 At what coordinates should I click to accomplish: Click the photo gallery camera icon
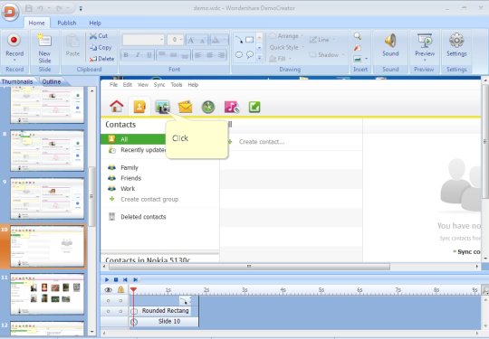click(x=162, y=107)
